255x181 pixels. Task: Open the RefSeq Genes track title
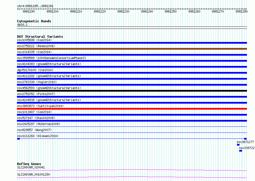(x=29, y=164)
